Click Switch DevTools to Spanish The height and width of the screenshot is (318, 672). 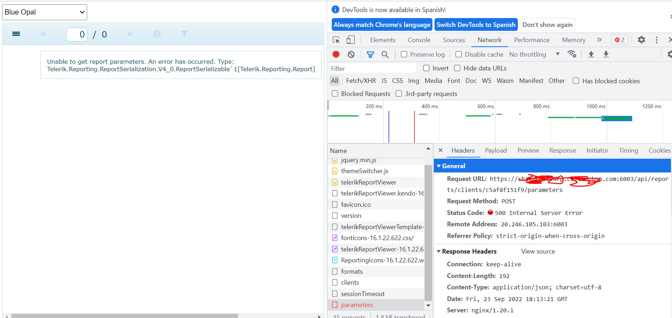(x=476, y=25)
